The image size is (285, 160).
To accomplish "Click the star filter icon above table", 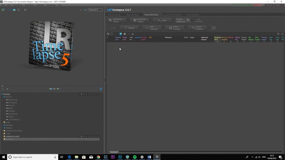I will point(125,34).
